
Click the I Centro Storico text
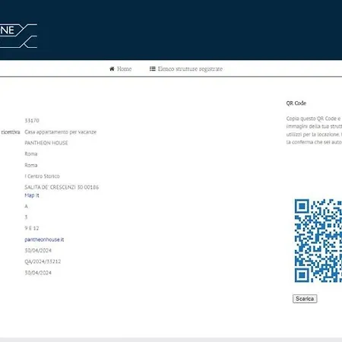point(43,176)
